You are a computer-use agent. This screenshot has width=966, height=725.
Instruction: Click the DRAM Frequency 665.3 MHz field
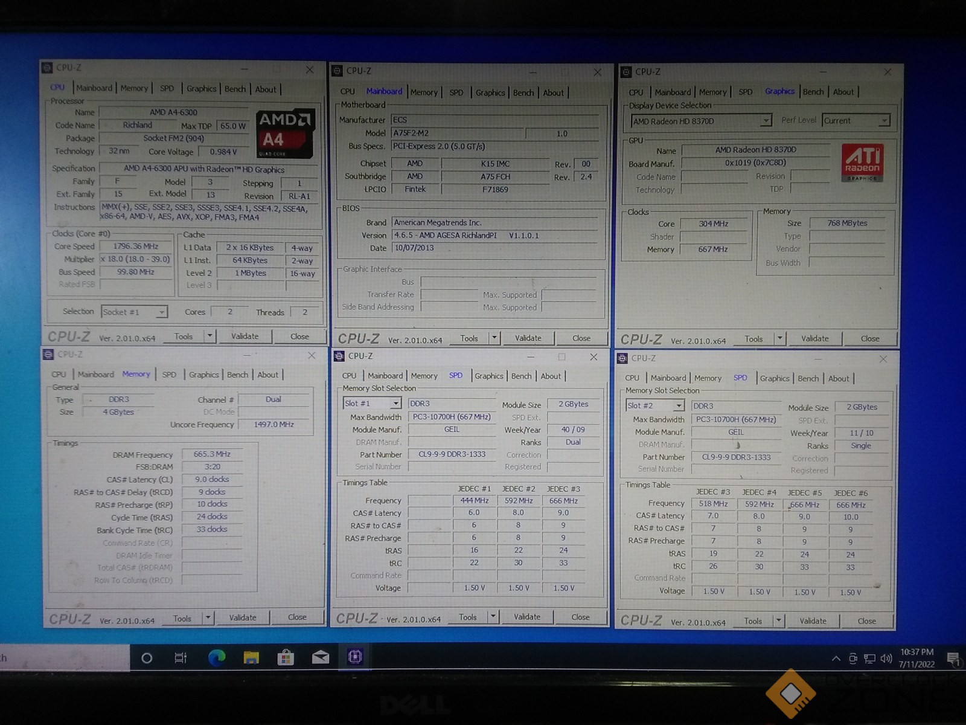pos(212,454)
